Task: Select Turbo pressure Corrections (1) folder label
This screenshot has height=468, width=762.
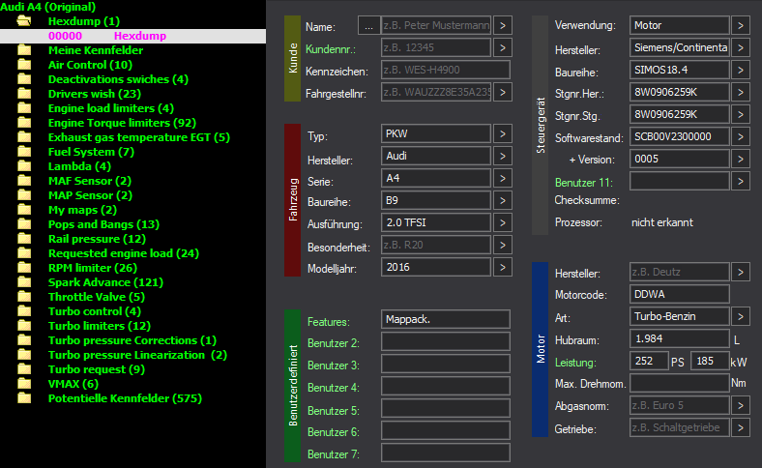Action: [x=132, y=340]
